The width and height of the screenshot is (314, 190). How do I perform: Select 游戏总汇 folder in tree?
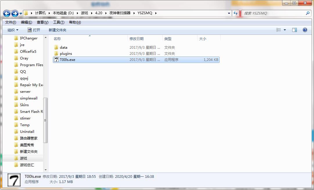tap(24, 165)
